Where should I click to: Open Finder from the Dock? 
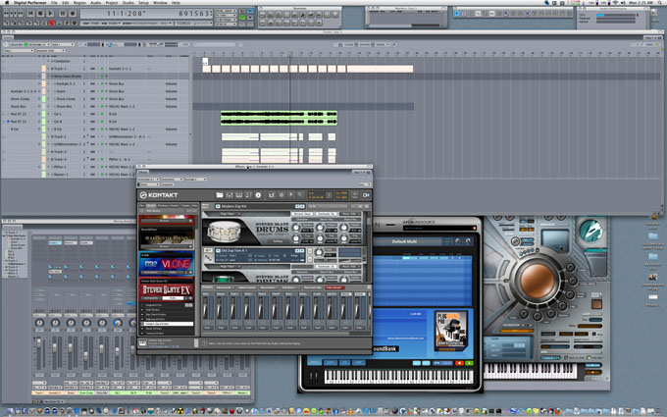pyautogui.click(x=10, y=411)
